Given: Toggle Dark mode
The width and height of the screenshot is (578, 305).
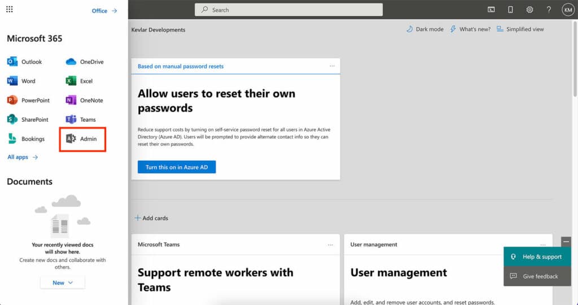Looking at the screenshot, I should (x=424, y=29).
